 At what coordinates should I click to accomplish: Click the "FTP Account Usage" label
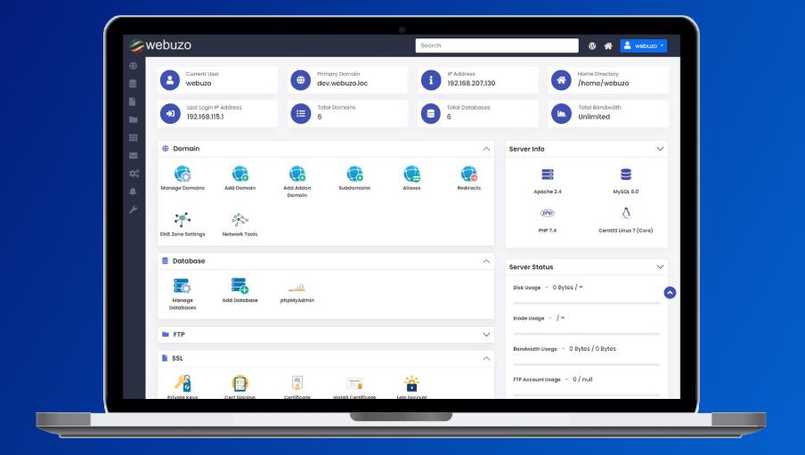[536, 379]
